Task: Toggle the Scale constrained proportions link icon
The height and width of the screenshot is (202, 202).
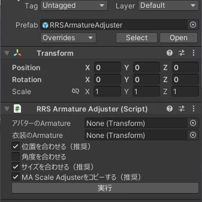Action: coord(75,91)
